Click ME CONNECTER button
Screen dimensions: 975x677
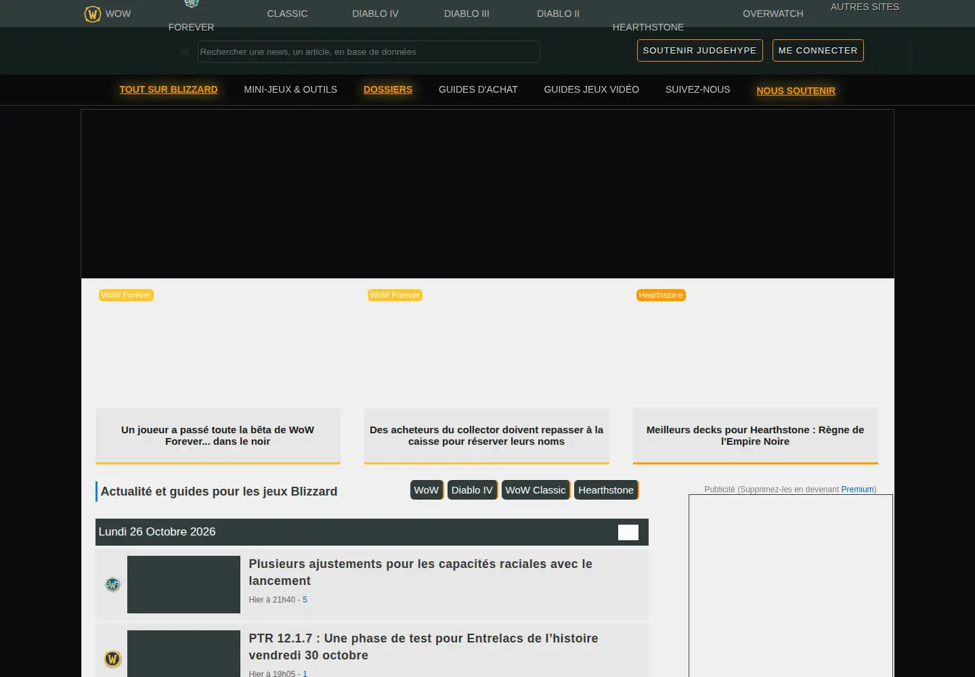coord(818,50)
